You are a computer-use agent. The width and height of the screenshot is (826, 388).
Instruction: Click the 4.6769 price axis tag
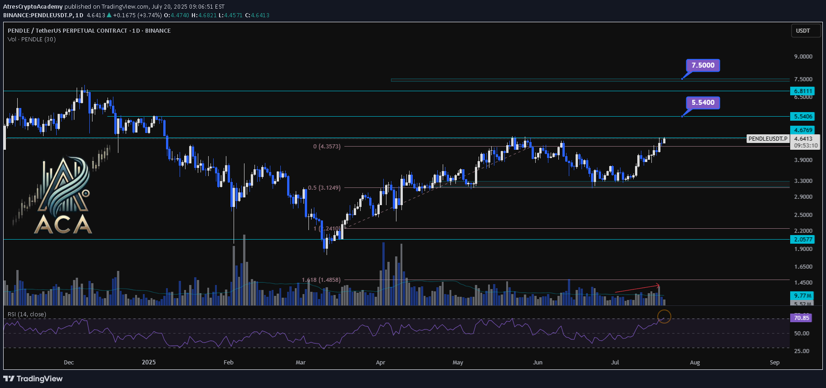click(x=802, y=130)
